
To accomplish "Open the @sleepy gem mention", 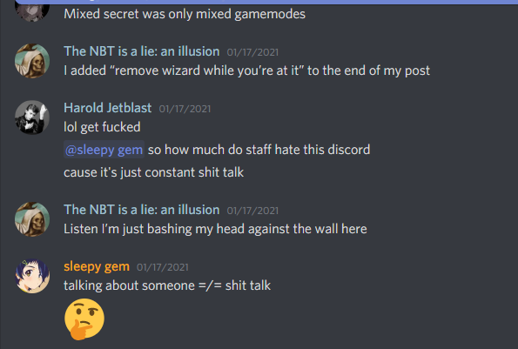I will (x=104, y=150).
